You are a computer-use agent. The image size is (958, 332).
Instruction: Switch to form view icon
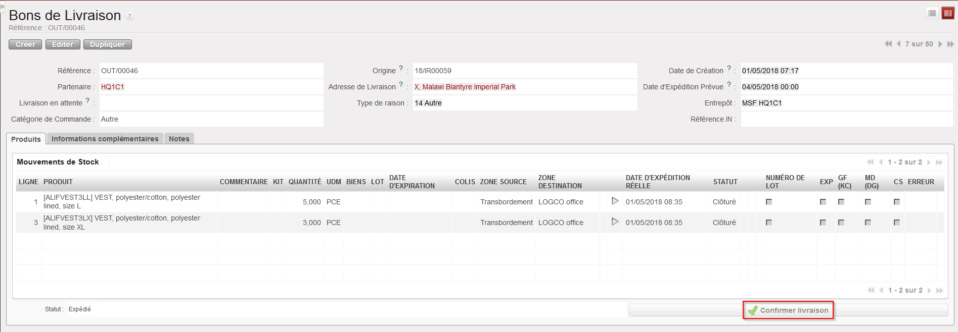click(948, 14)
